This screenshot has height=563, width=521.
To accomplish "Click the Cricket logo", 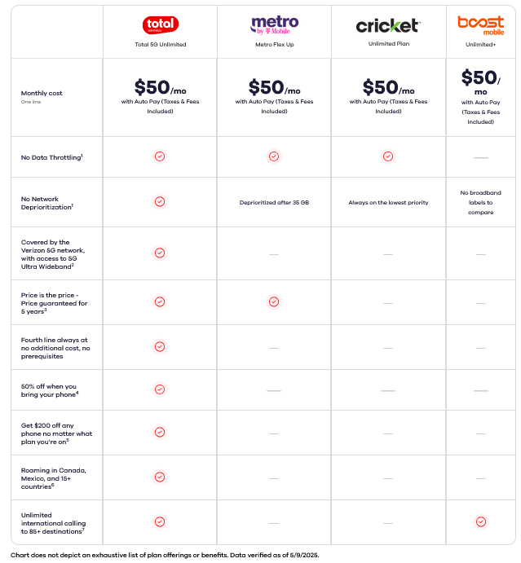I will (388, 25).
